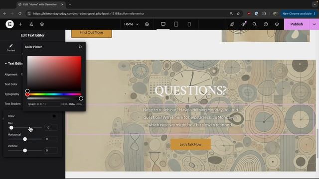Screen dimensions: 319x179
Task: Open the Home page dropdown
Action: [x=131, y=24]
